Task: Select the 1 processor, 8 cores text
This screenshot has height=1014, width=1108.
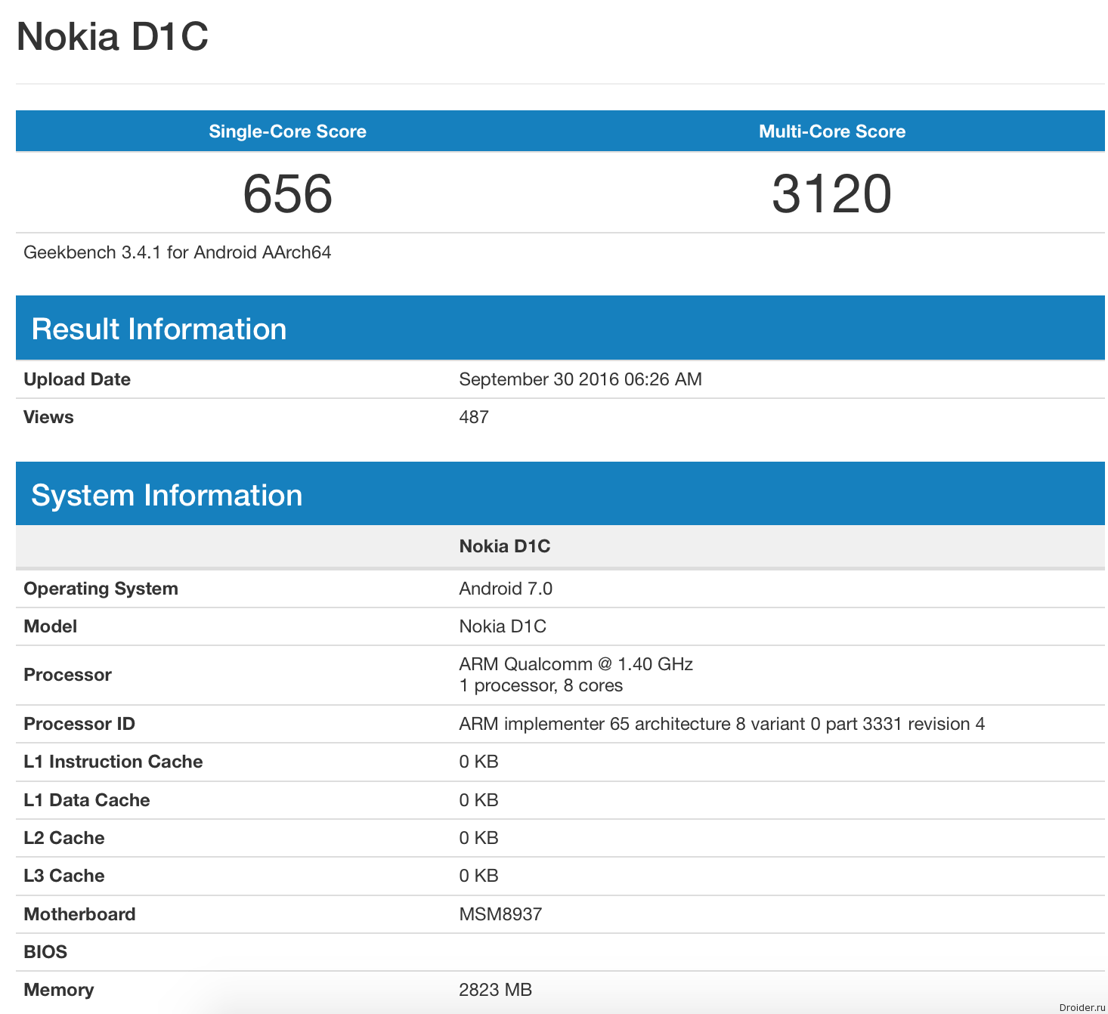Action: click(541, 685)
